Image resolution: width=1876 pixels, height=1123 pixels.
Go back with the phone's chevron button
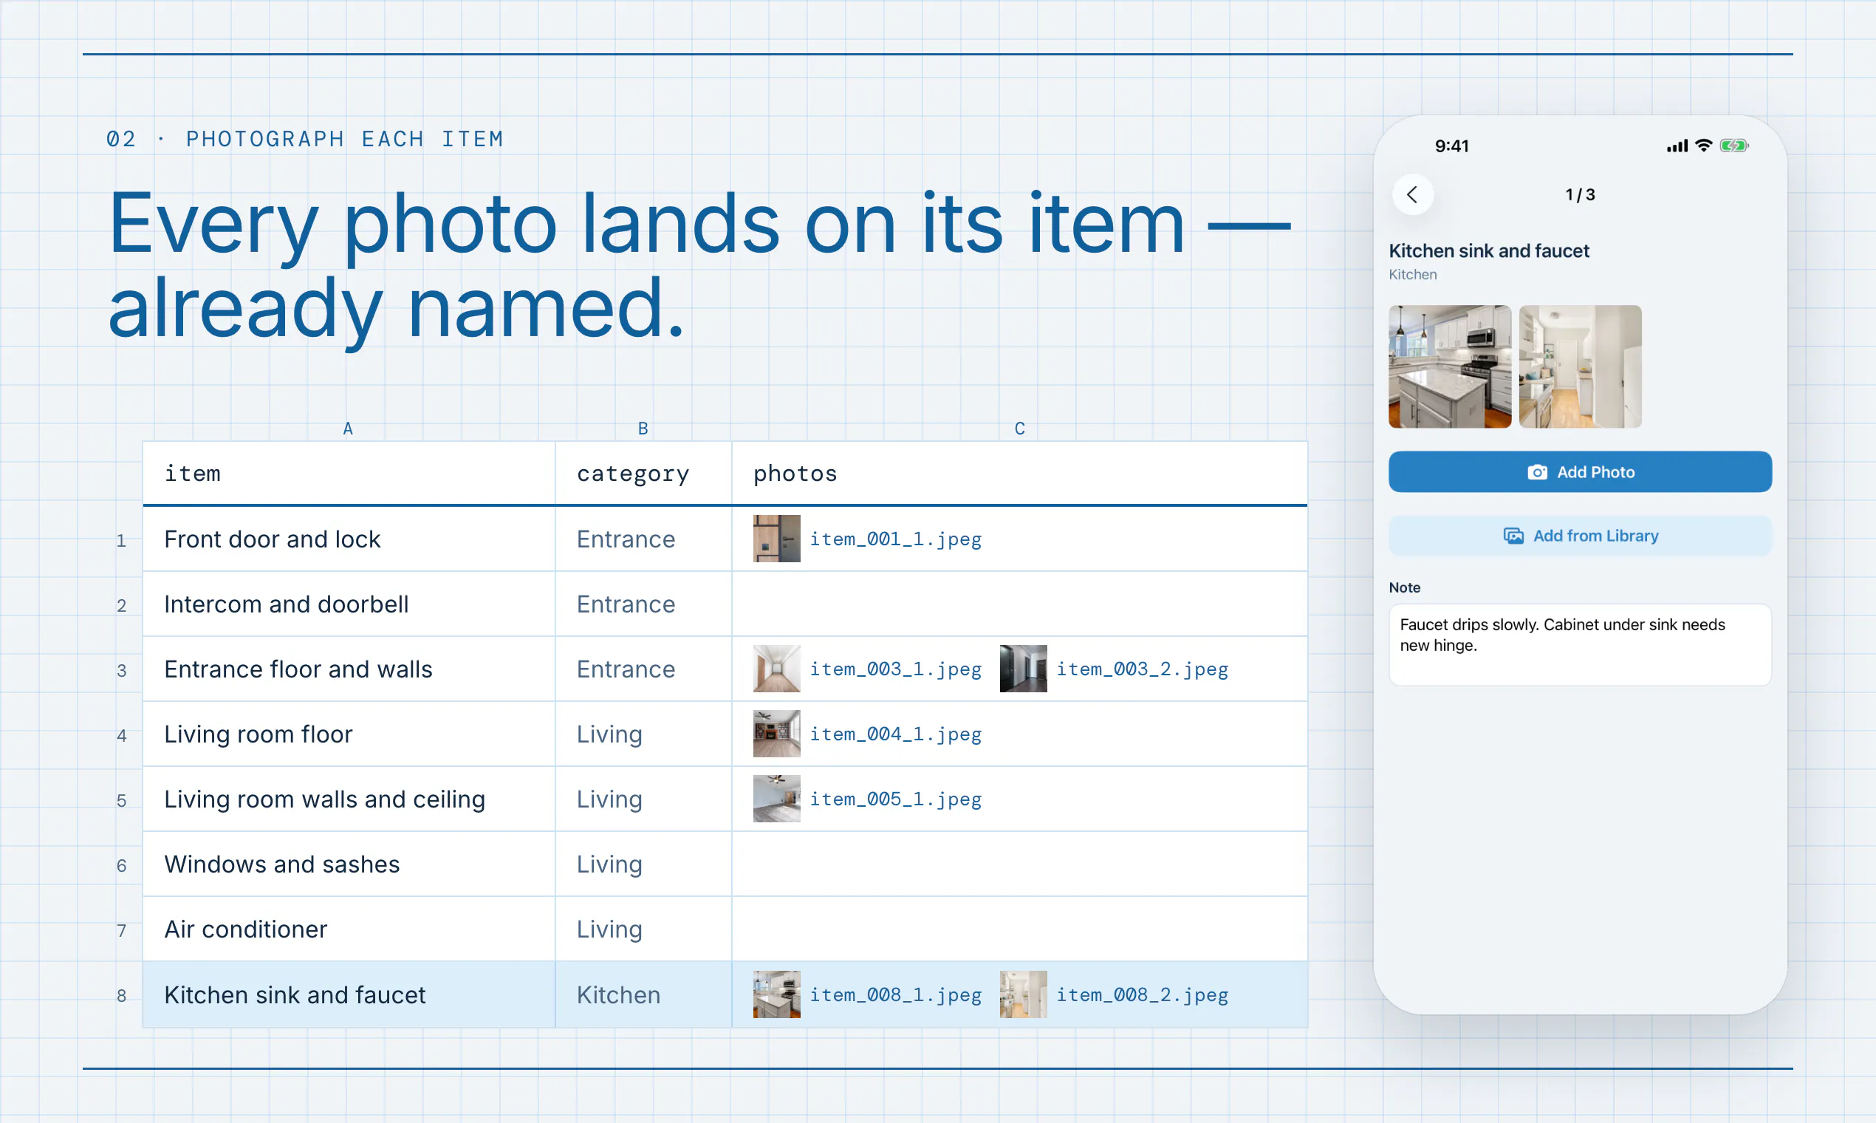coord(1412,194)
